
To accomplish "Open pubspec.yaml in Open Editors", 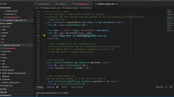I will pyautogui.click(x=12, y=11).
